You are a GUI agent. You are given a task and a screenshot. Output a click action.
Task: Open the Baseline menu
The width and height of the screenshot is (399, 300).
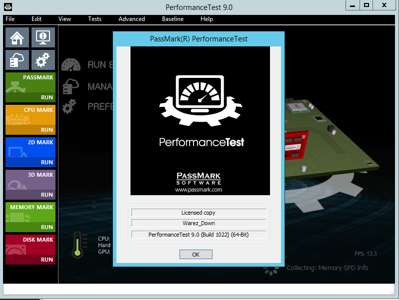173,19
